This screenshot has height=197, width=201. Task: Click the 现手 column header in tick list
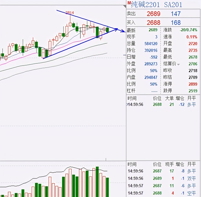[170, 164]
